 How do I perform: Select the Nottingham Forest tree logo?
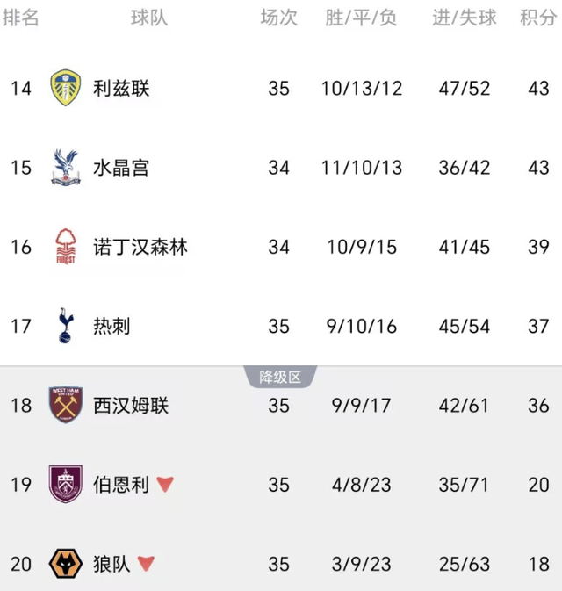(66, 247)
